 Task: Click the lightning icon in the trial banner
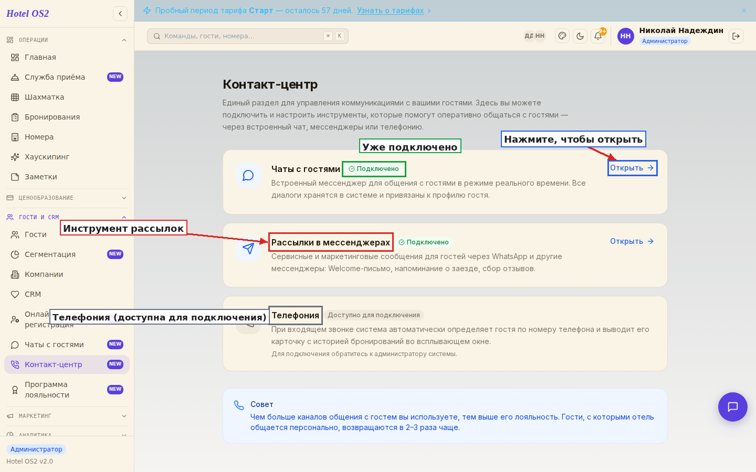(147, 10)
